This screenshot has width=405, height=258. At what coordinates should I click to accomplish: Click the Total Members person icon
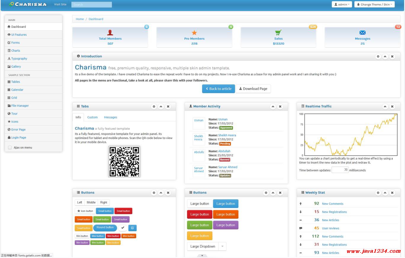pos(110,32)
